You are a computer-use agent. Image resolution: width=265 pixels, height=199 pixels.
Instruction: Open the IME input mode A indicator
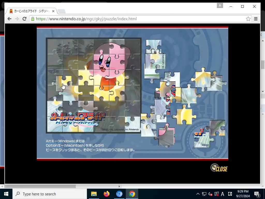[x=223, y=194]
